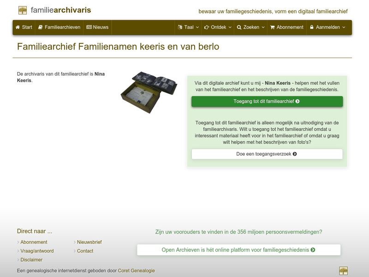Expand the Zoeken dropdown arrow
The image size is (369, 277).
coord(263,27)
